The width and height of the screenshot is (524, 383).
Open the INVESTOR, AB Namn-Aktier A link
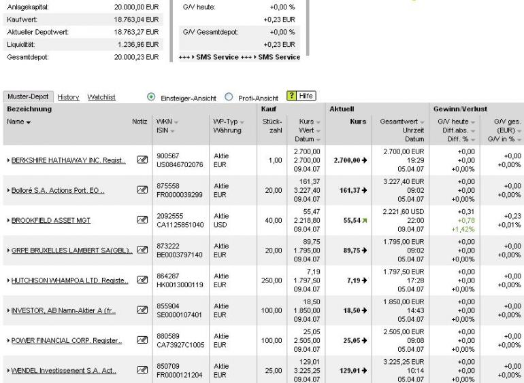click(x=63, y=310)
